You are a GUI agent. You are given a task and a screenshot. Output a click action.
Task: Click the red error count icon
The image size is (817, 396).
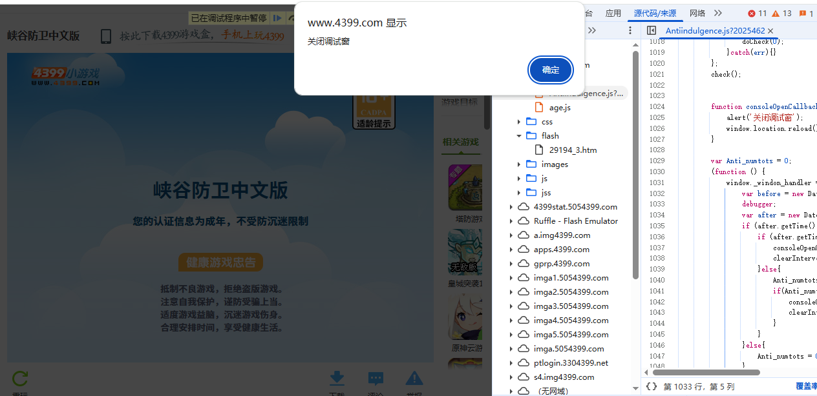tap(757, 13)
